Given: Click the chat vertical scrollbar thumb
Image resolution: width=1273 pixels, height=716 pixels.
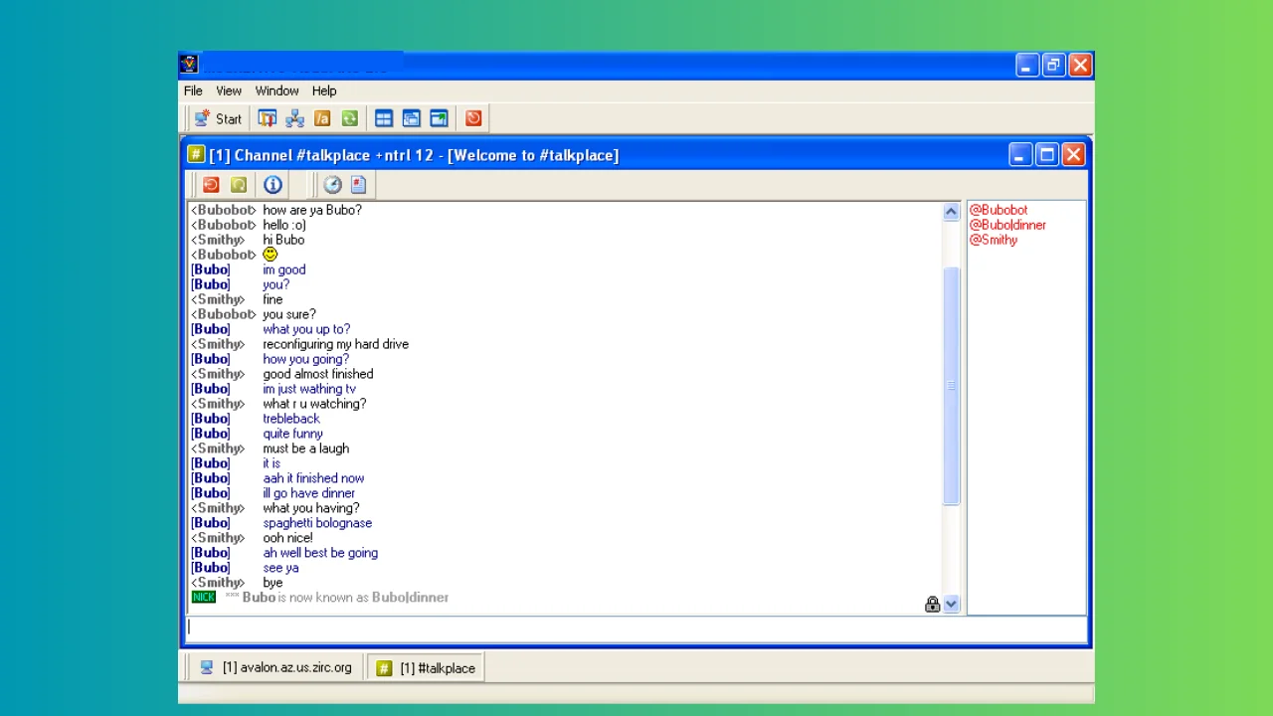Looking at the screenshot, I should 951,386.
